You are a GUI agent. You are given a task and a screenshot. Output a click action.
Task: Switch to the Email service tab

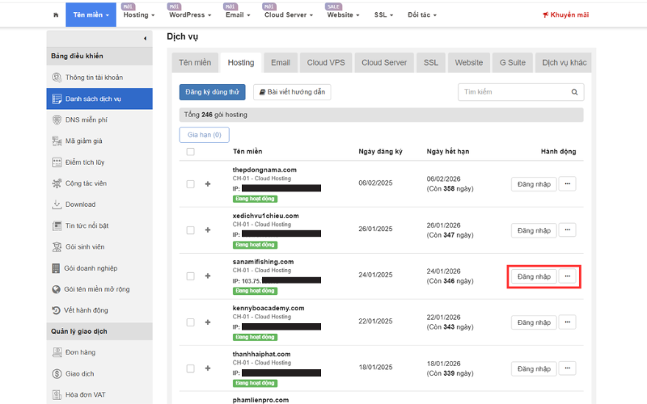(281, 63)
